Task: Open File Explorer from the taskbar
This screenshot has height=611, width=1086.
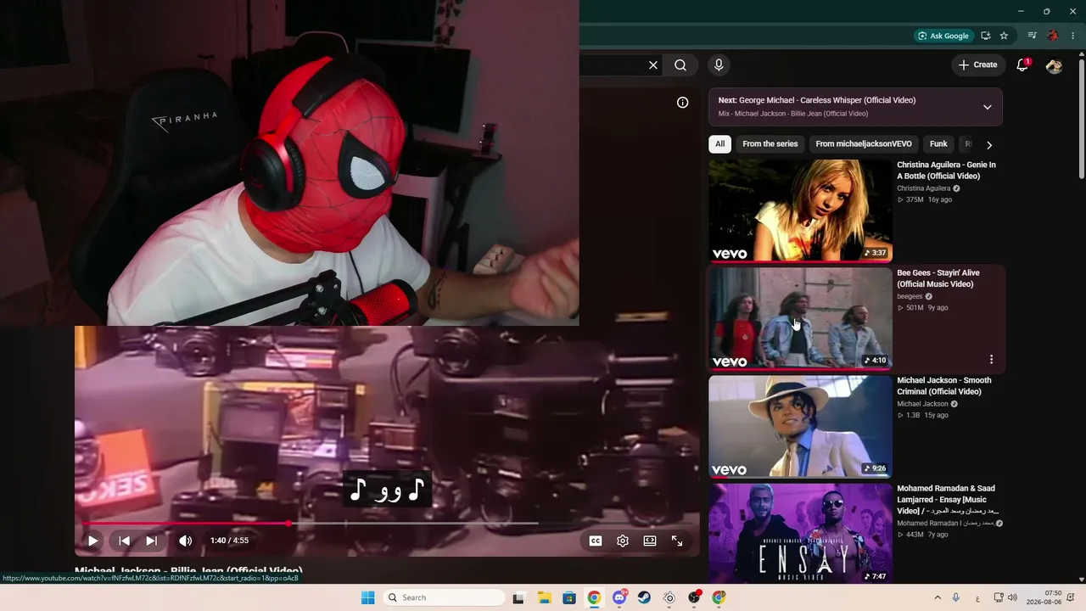Action: (544, 597)
